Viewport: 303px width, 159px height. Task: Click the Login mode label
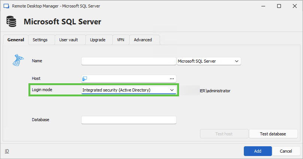42,90
